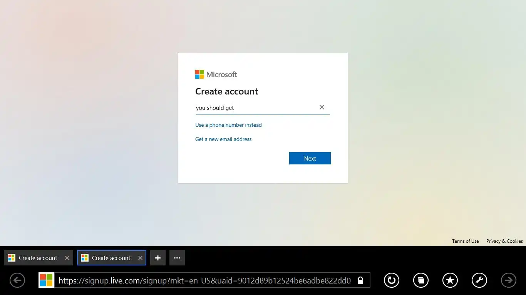526x295 pixels.
Task: Click the back arrow navigation button
Action: point(17,280)
